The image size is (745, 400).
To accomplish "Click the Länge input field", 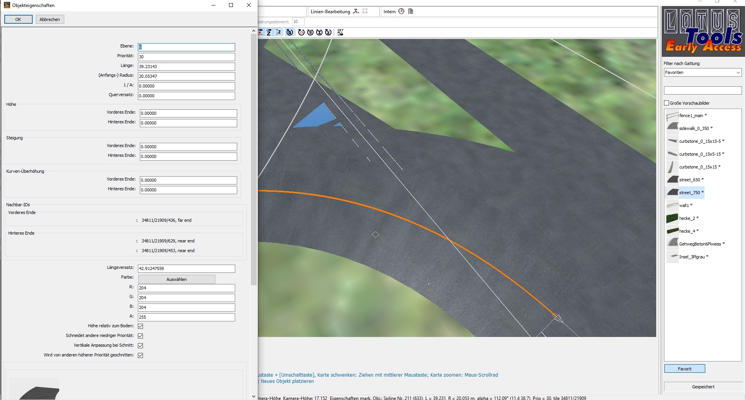I will tap(187, 67).
